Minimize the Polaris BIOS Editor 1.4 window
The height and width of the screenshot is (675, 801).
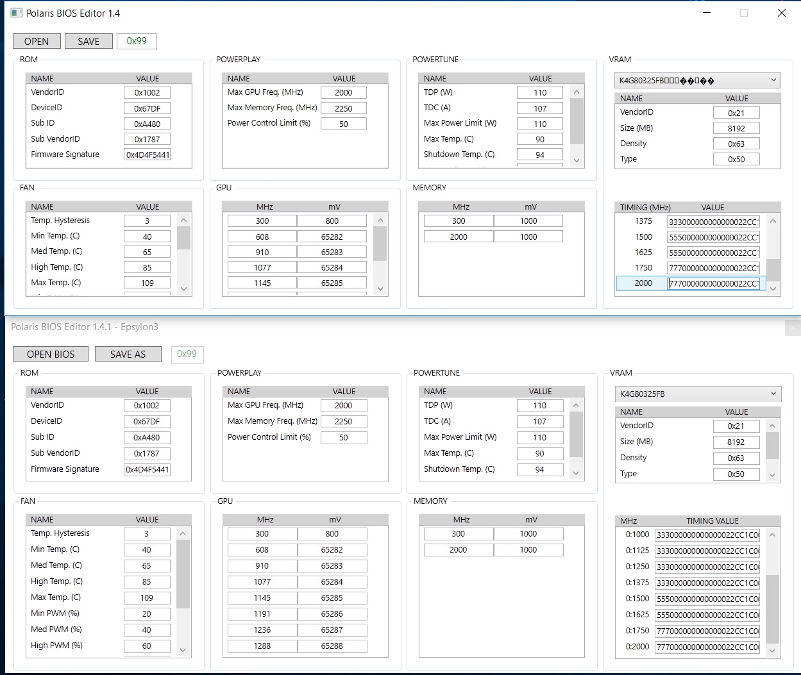(x=707, y=13)
